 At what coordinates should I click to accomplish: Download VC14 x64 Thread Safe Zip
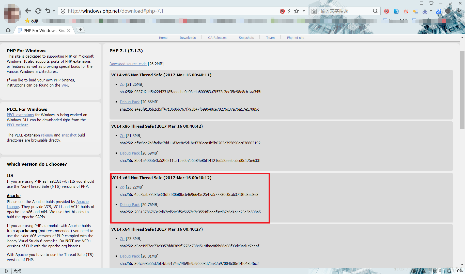click(122, 239)
